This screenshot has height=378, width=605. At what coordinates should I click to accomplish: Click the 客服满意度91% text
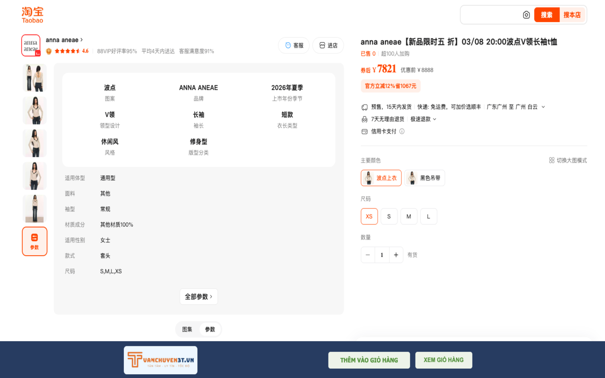(x=197, y=51)
